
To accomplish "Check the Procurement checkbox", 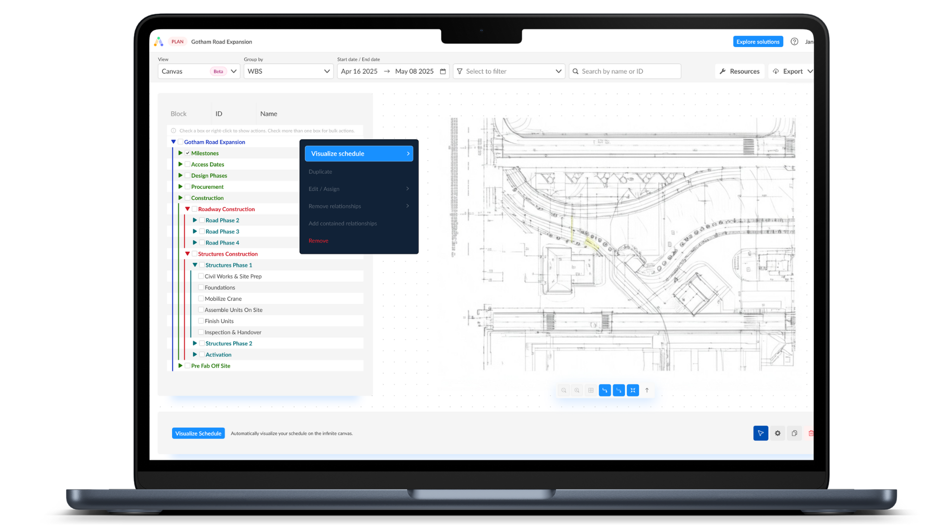I will click(187, 187).
